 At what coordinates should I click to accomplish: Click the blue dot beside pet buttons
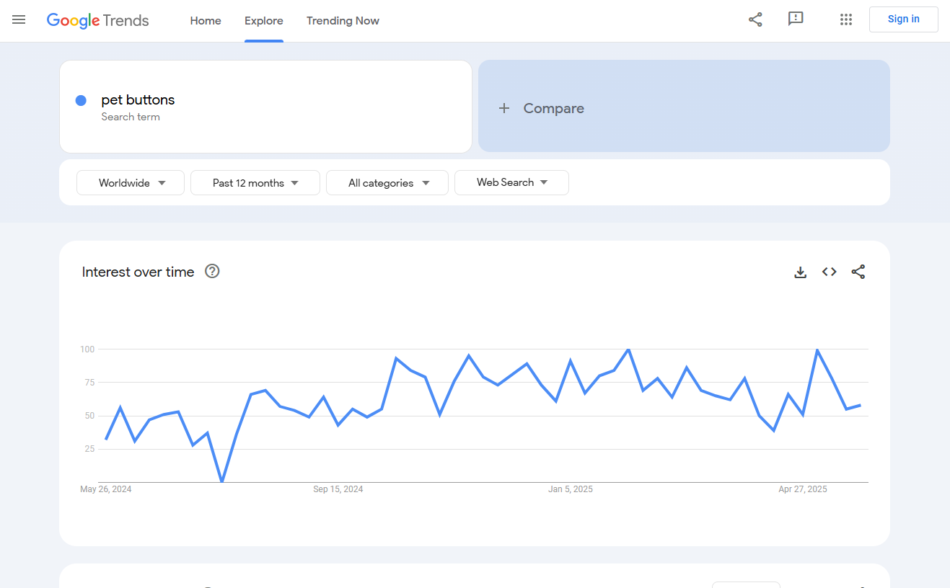tap(82, 101)
